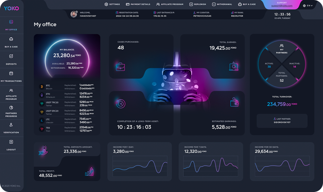Open Settings in top bar

tap(112, 4)
